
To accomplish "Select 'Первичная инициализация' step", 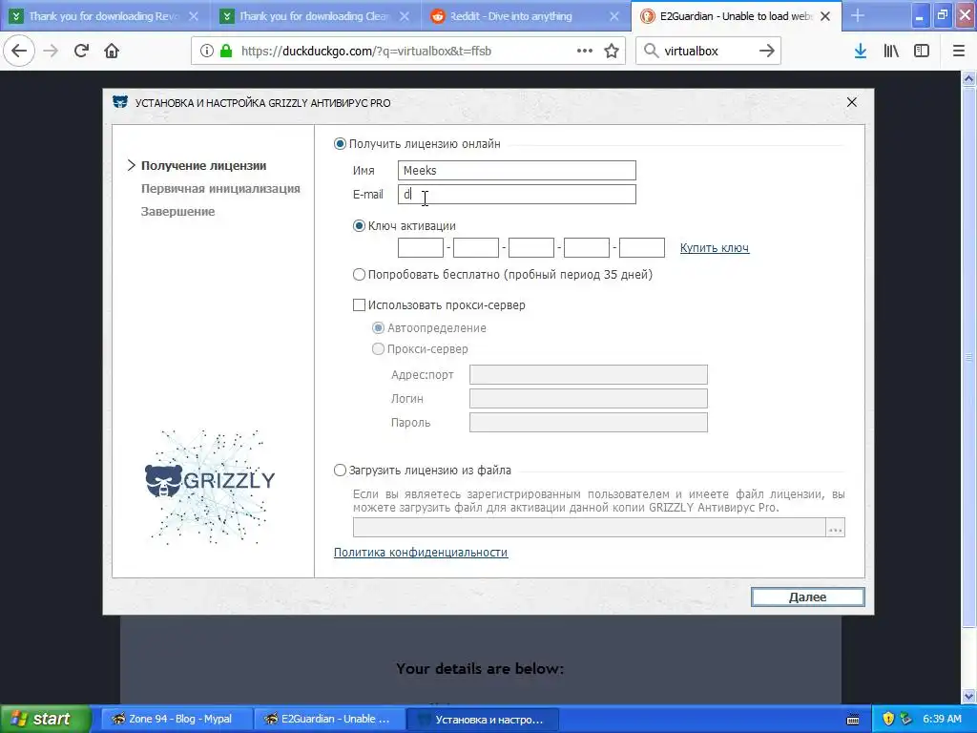I will click(220, 189).
